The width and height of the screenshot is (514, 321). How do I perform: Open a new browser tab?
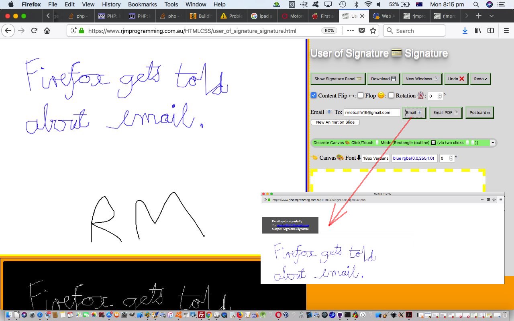tap(478, 16)
